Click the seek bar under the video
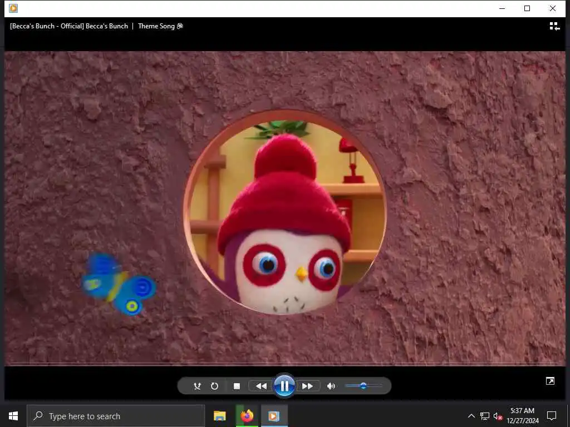 click(284, 364)
